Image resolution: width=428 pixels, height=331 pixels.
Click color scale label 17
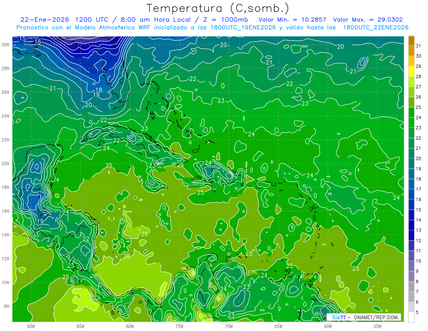pyautogui.click(x=419, y=189)
